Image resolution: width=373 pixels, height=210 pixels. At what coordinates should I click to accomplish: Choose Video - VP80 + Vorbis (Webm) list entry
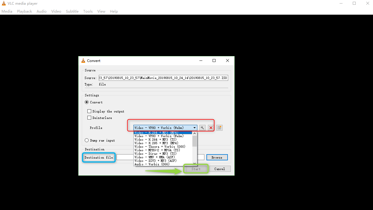pos(163,136)
